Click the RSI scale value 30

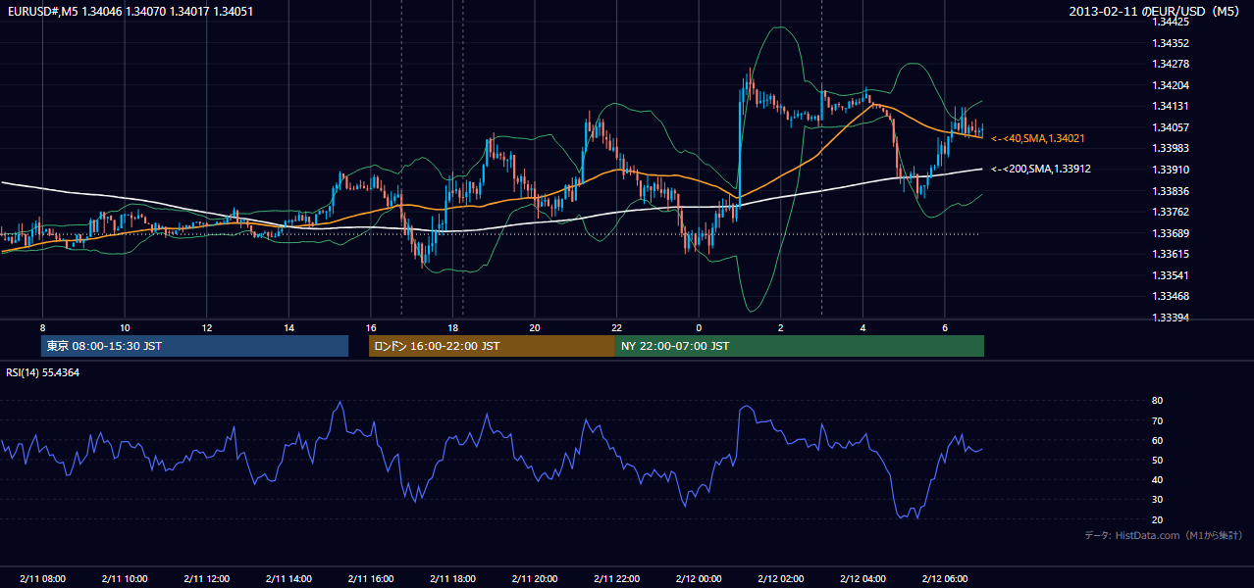1157,500
